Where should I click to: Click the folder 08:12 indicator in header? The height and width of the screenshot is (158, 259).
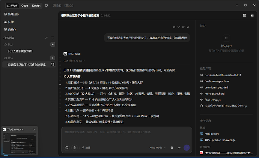[x=106, y=15]
